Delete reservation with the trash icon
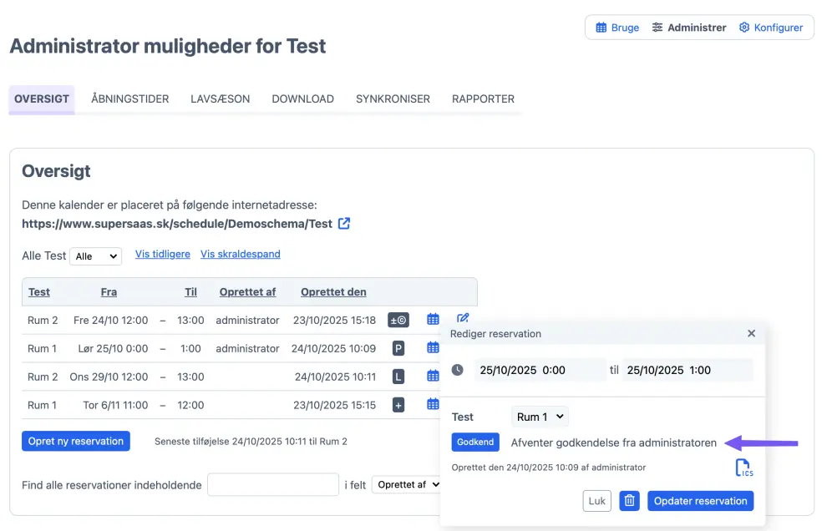This screenshot has width=822, height=531. coord(630,501)
